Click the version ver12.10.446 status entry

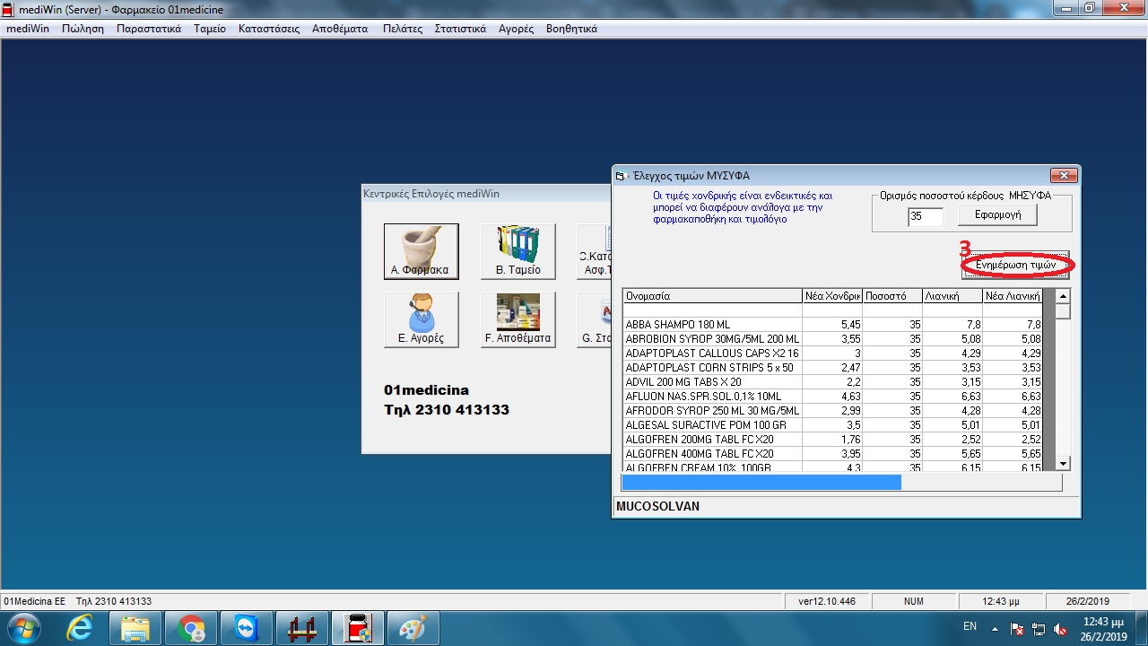click(827, 601)
